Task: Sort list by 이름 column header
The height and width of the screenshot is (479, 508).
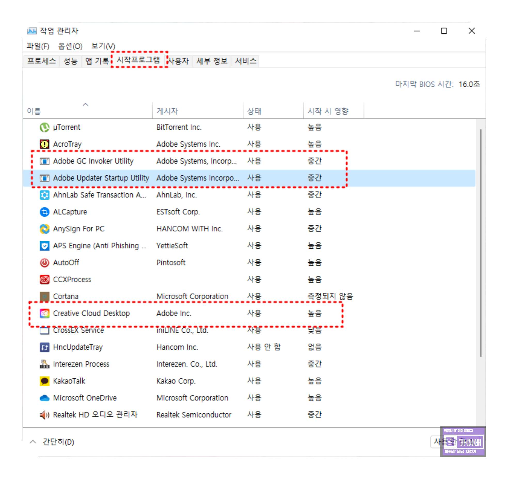Action: point(34,111)
